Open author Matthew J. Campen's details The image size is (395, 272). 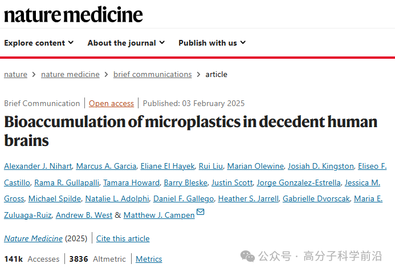click(x=158, y=215)
